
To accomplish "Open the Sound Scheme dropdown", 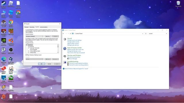I will click(x=34, y=36).
